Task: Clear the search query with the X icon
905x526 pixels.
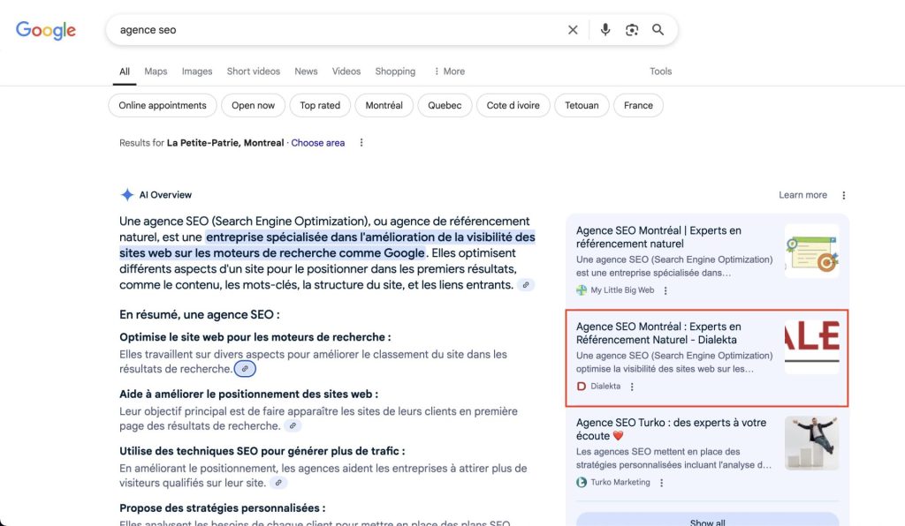Action: [x=573, y=29]
